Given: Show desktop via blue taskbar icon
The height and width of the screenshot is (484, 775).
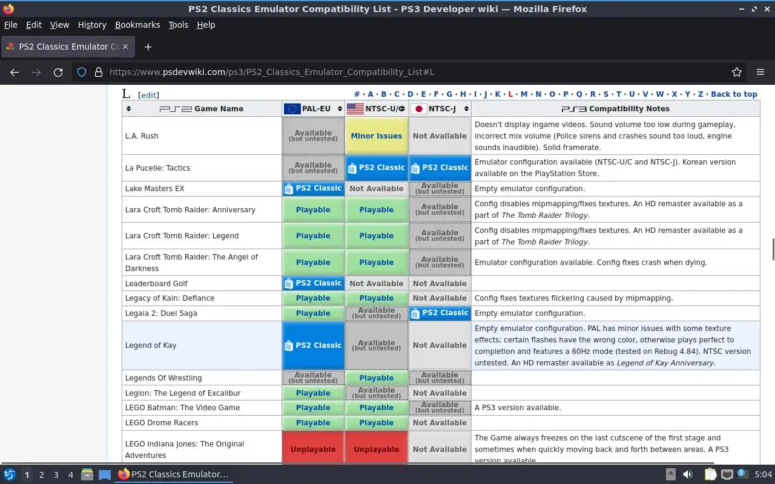Looking at the screenshot, I should tap(104, 474).
